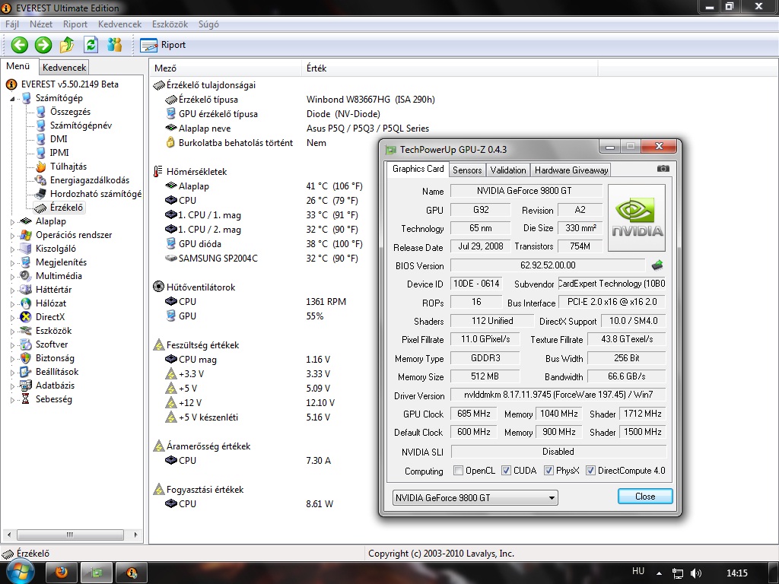
Task: Open the Fájl menu
Action: point(12,24)
